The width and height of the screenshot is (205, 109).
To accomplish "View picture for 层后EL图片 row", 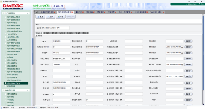I will [x=188, y=53].
